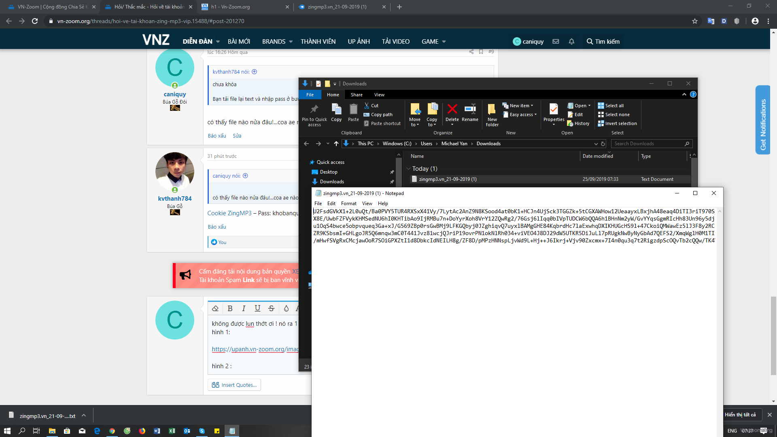
Task: Click Copy path in the ribbon
Action: pos(378,115)
